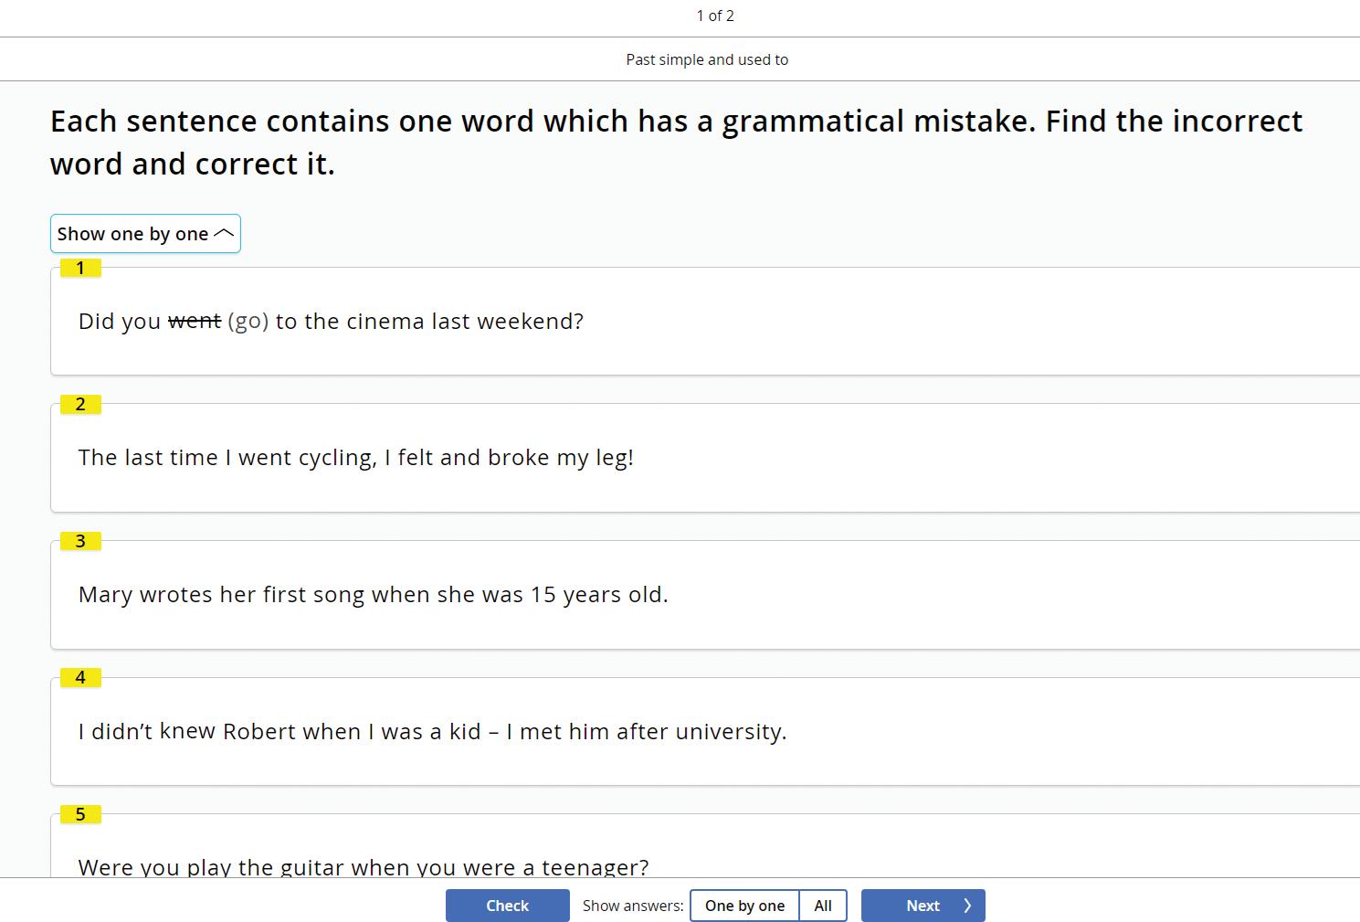The image size is (1360, 922).
Task: Click 'Past simple and used to' title
Action: tap(707, 59)
